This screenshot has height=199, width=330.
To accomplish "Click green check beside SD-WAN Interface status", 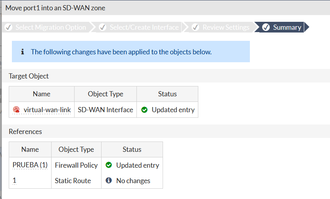I will (x=144, y=110).
